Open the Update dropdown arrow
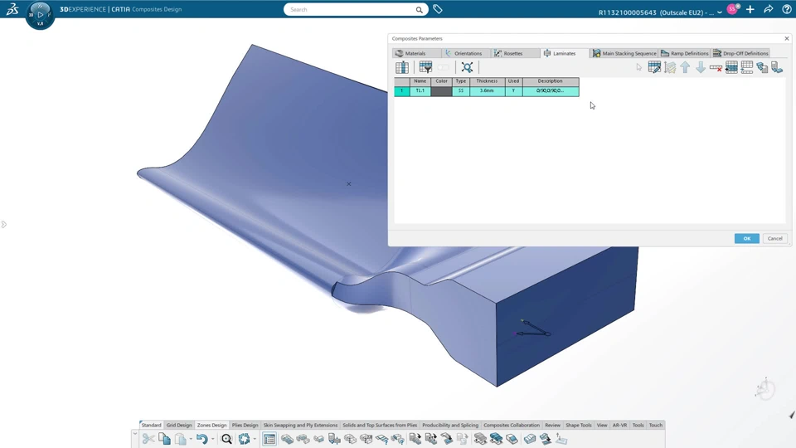The image size is (796, 448). coord(255,440)
